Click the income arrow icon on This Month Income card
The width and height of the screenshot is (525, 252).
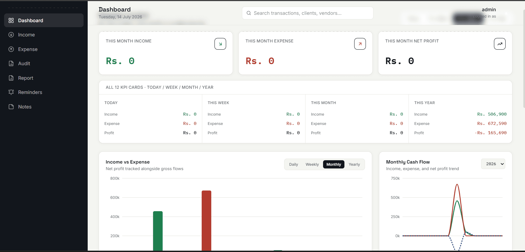pos(220,44)
